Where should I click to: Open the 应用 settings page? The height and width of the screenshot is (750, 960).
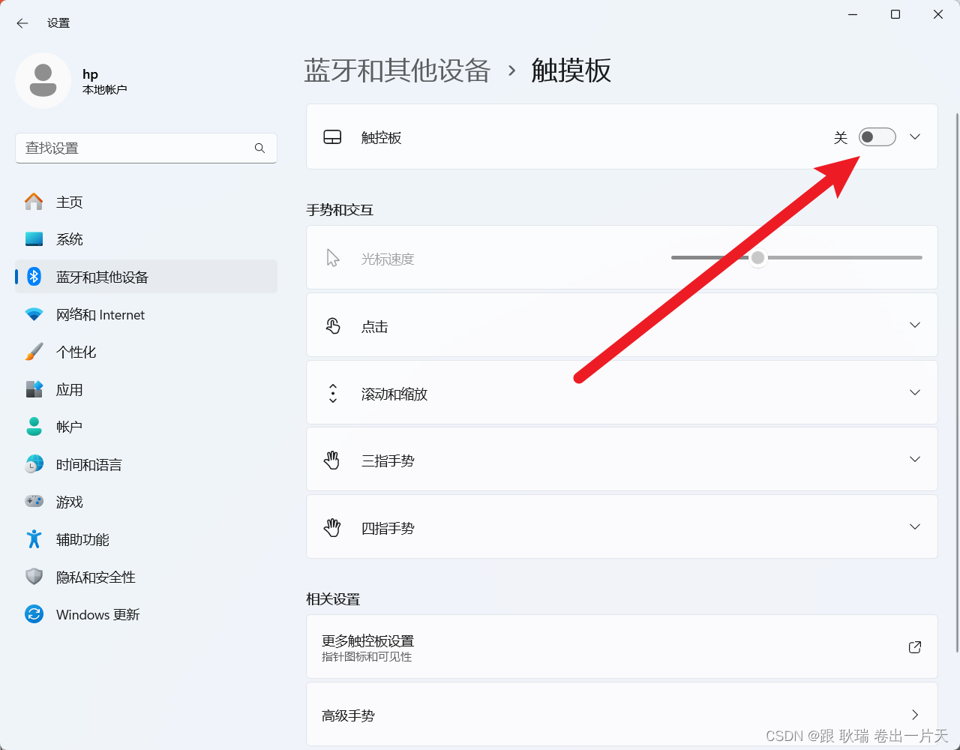(x=146, y=389)
